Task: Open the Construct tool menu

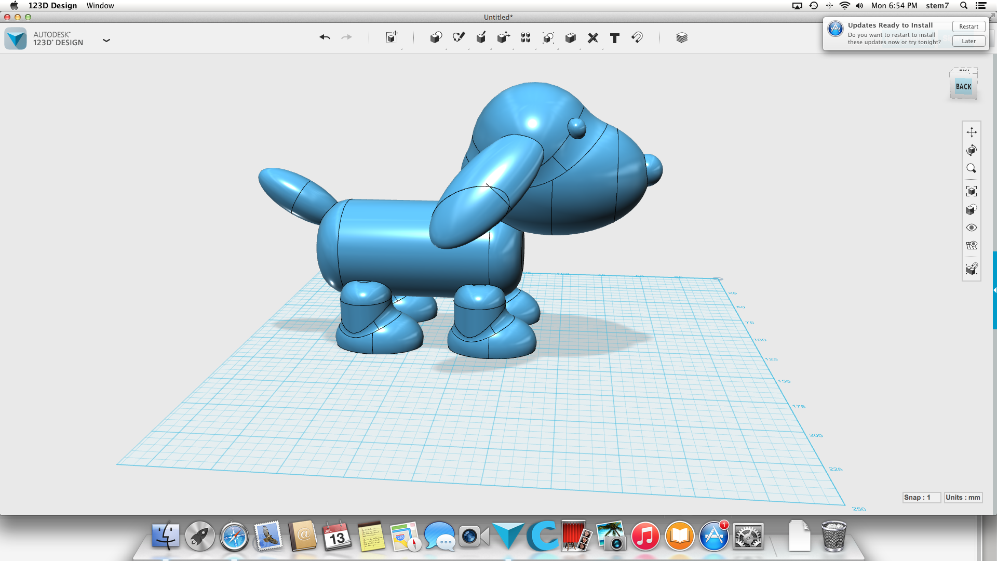Action: [481, 37]
